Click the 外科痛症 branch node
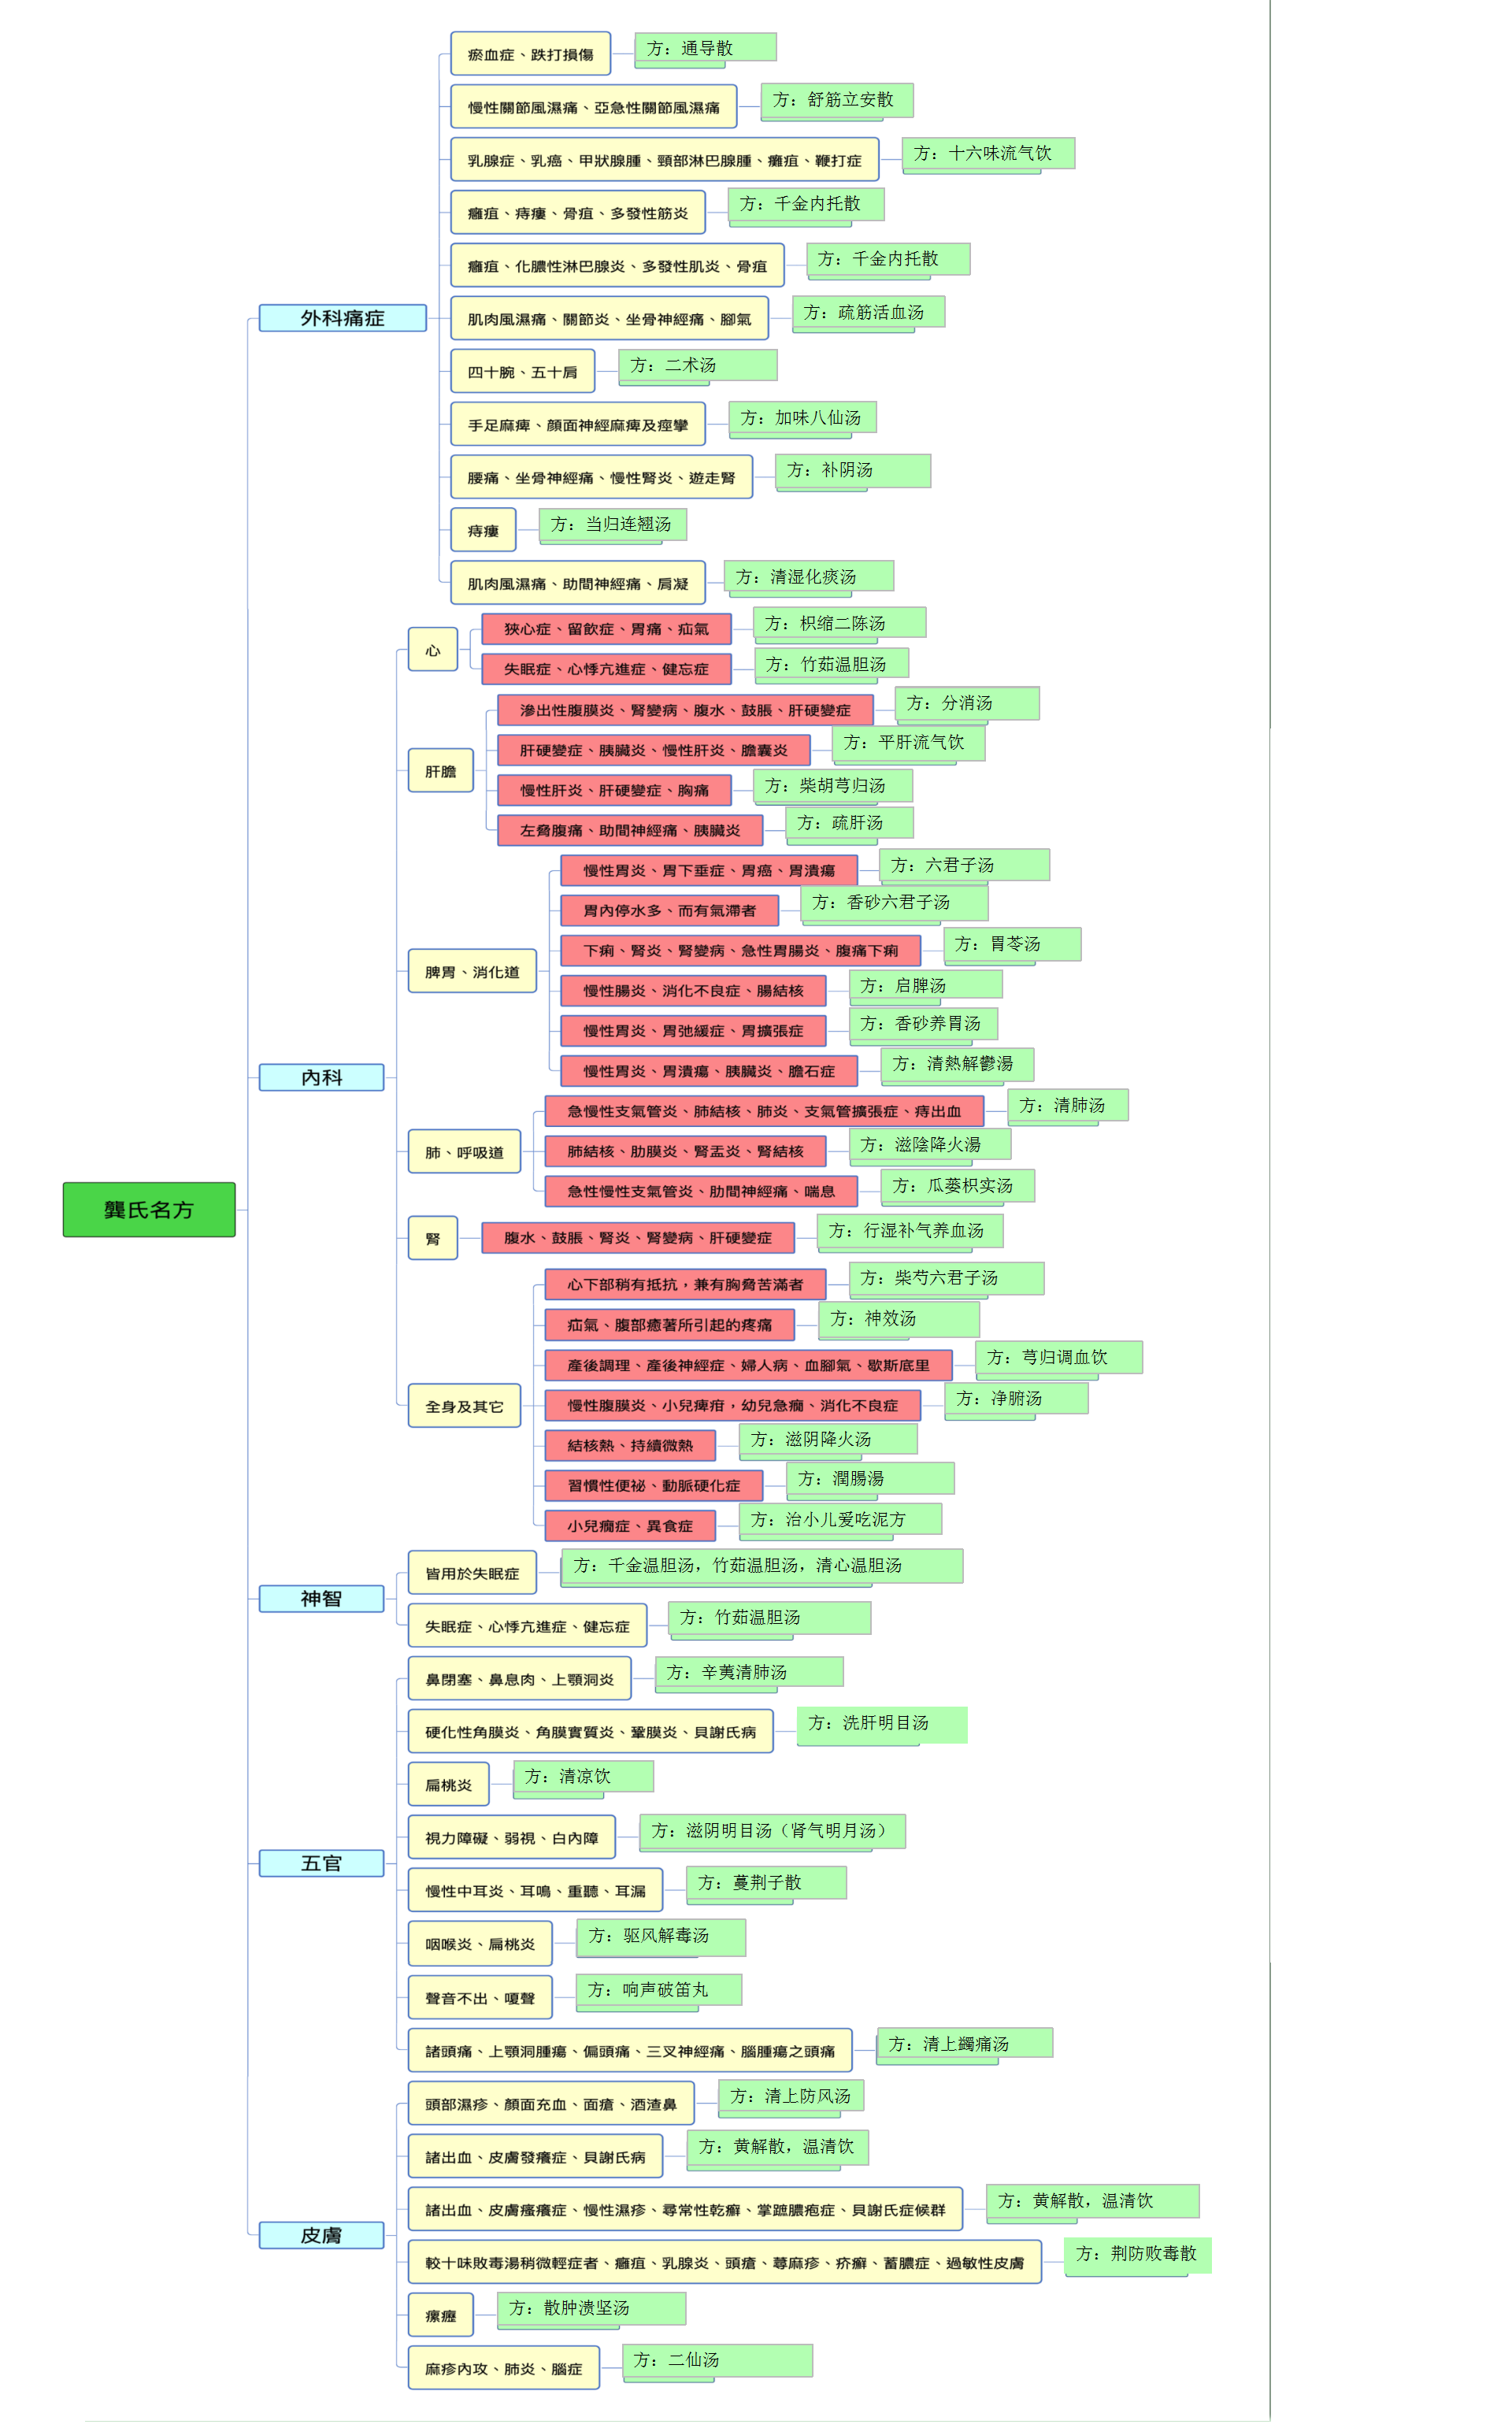Viewport: 1512px width, 2428px height. click(x=343, y=318)
